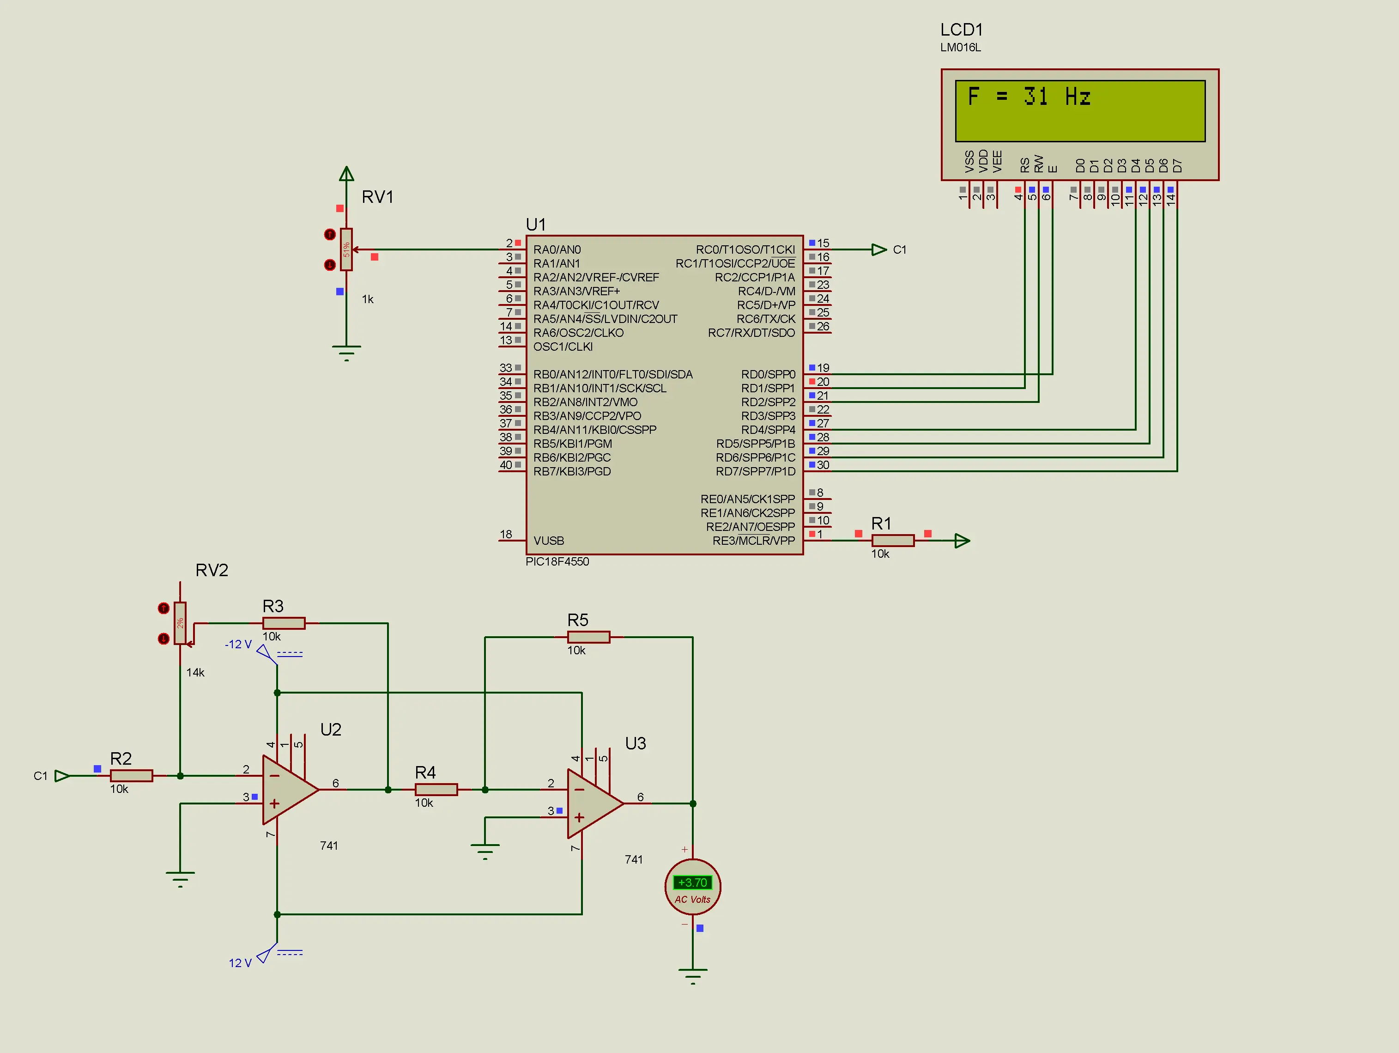Click the 741 label under U3

(634, 859)
